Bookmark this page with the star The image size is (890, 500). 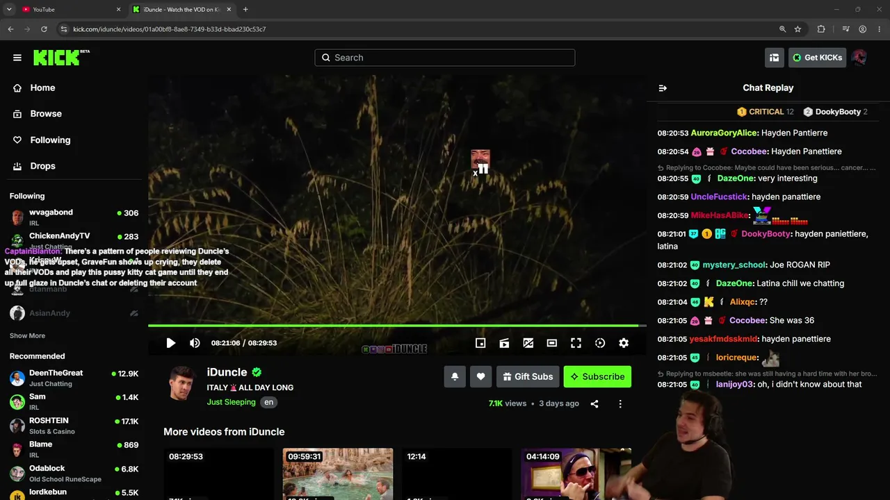point(798,29)
